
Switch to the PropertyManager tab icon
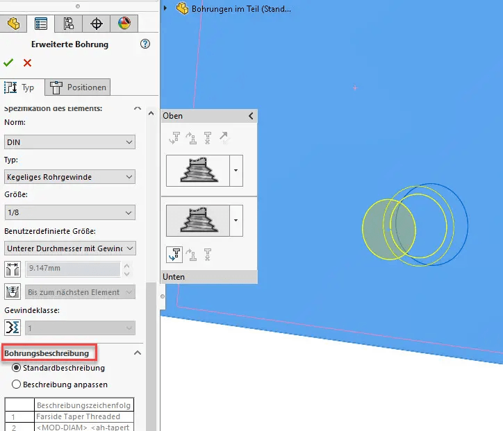pyautogui.click(x=41, y=23)
